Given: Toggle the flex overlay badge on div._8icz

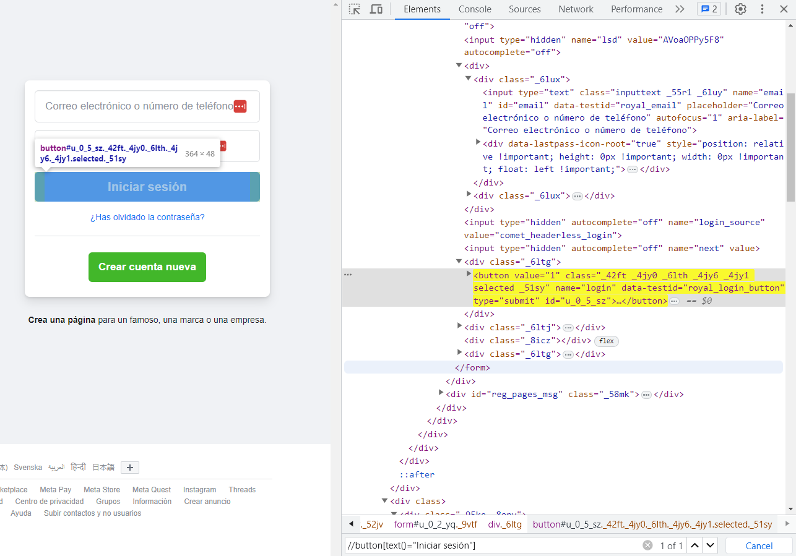Looking at the screenshot, I should (x=606, y=341).
